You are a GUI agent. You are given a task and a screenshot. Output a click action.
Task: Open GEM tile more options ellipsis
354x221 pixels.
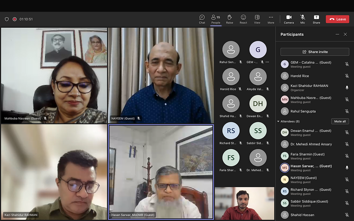click(x=267, y=62)
